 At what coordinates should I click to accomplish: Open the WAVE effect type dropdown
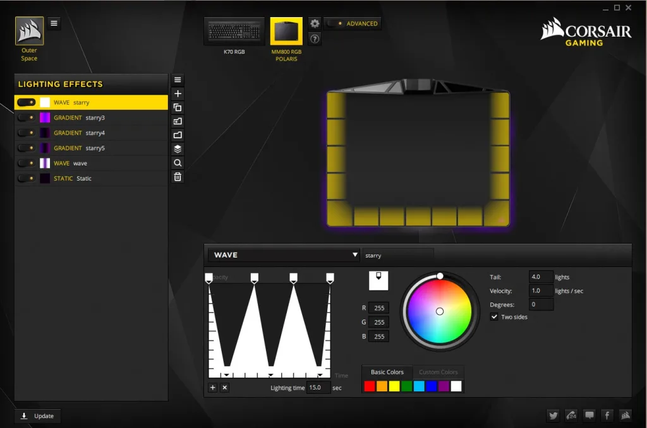pyautogui.click(x=284, y=255)
